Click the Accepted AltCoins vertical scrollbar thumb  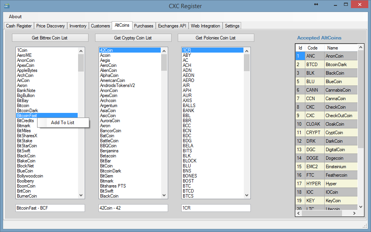pyautogui.click(x=361, y=99)
